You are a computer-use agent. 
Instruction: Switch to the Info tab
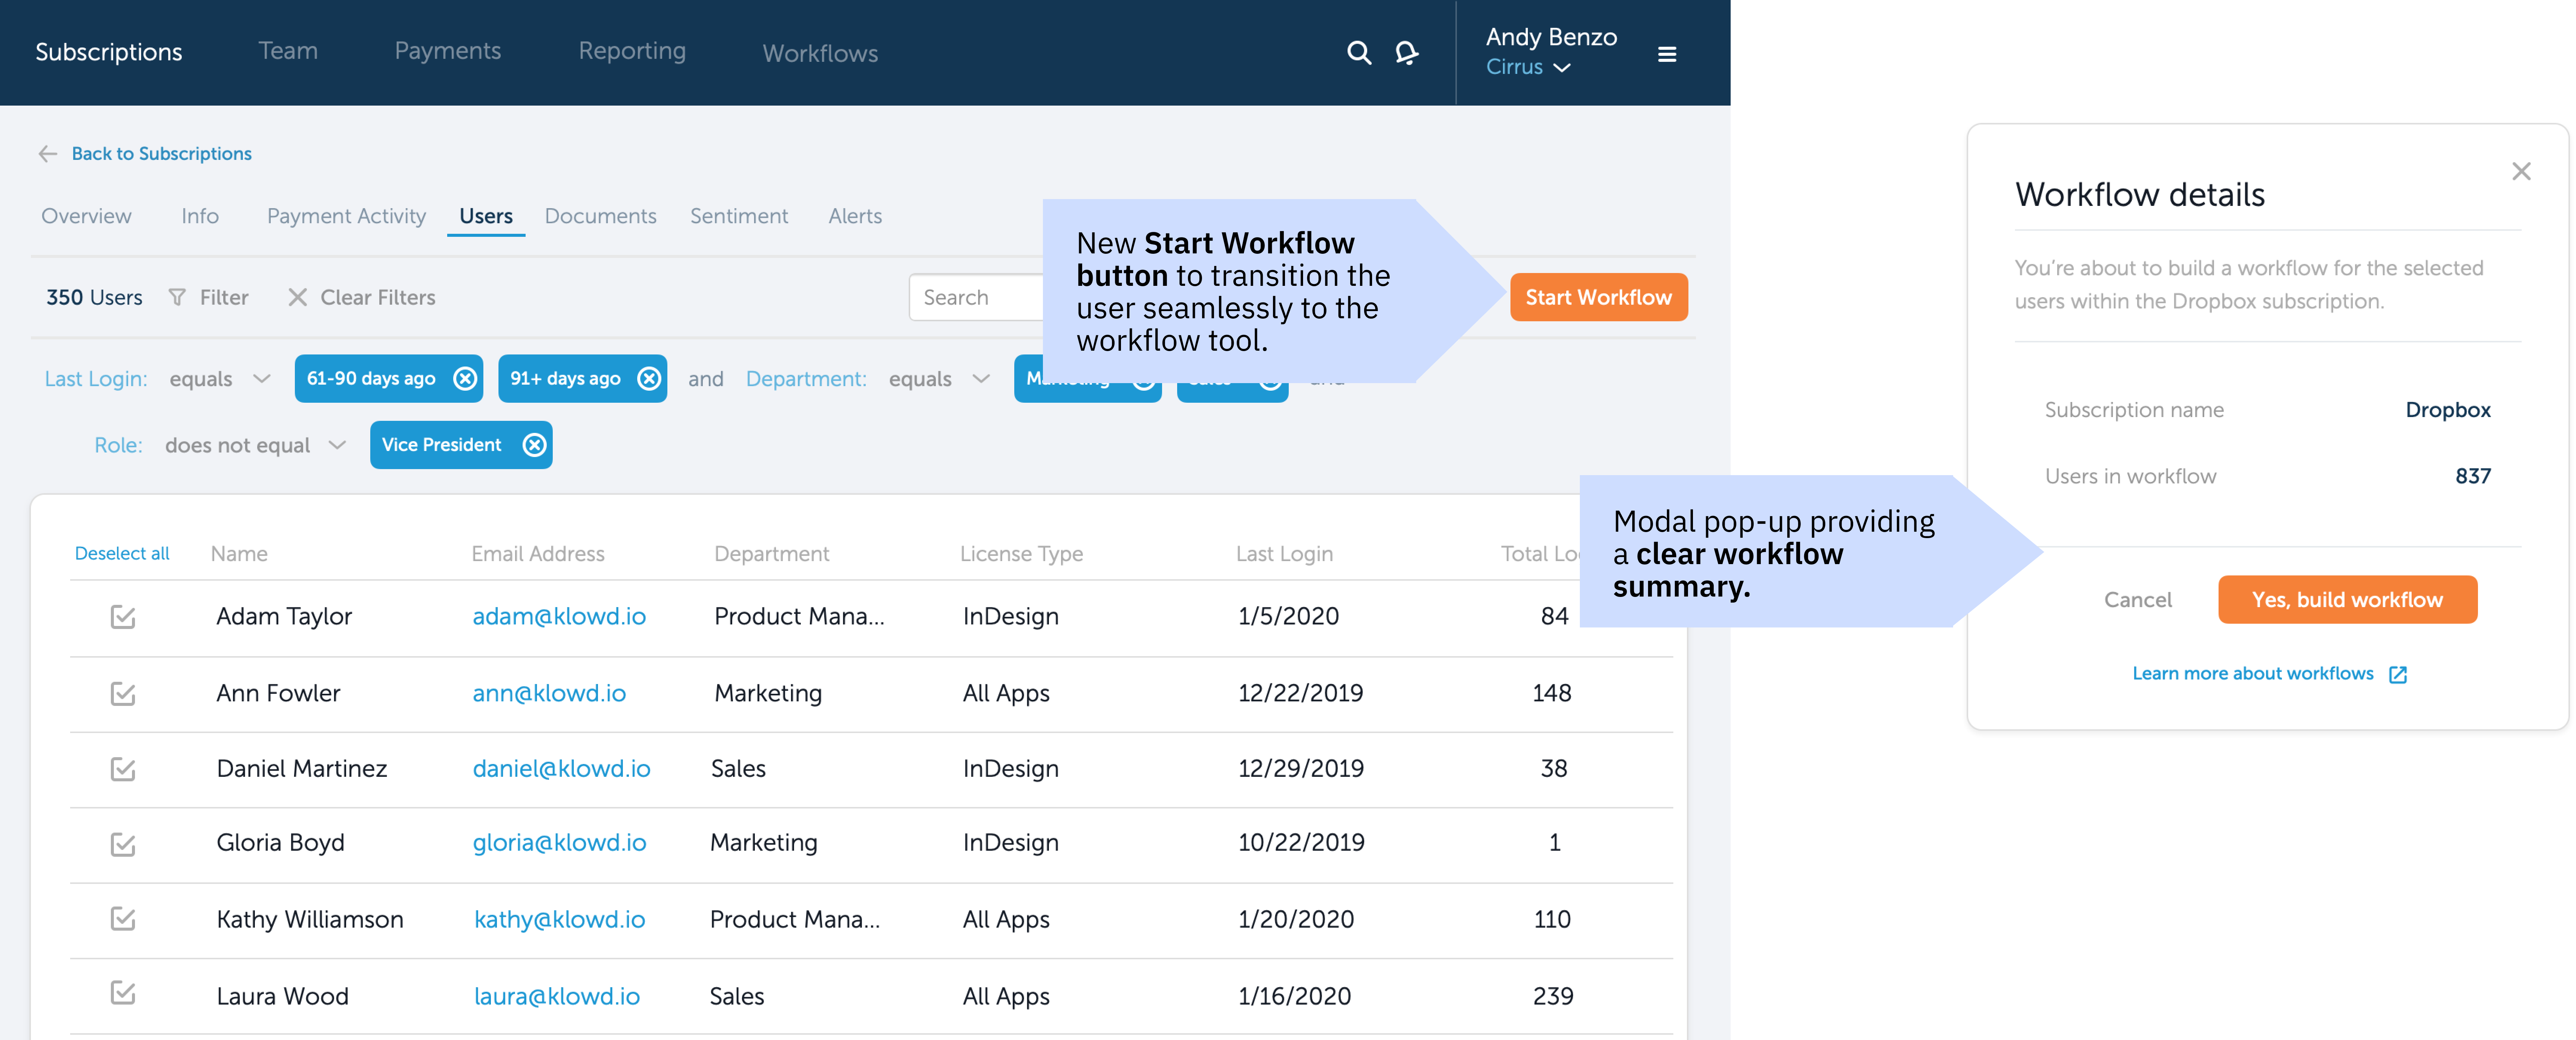click(200, 216)
